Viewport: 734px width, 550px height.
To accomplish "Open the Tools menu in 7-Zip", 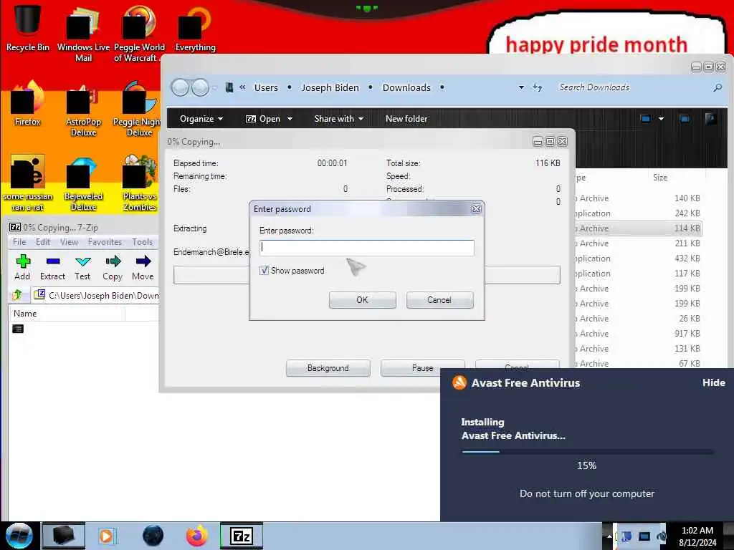I will [x=143, y=242].
